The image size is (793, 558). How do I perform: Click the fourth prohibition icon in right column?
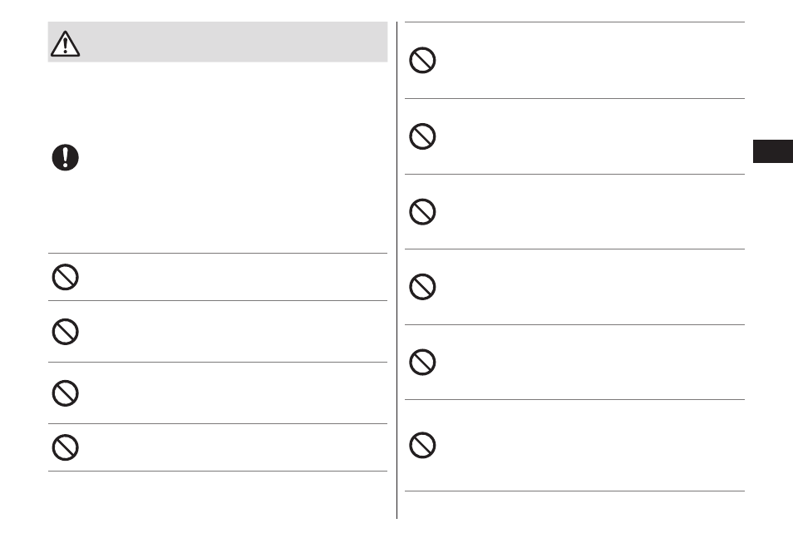pos(422,287)
